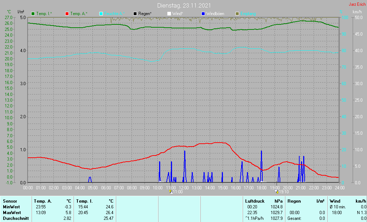Image resolution: width=367 pixels, height=222 pixels.
Task: Click the red Temp. A. legend swatch
Action: tap(67, 14)
